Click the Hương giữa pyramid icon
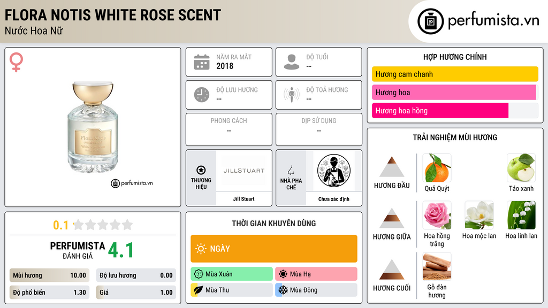 [x=392, y=218]
